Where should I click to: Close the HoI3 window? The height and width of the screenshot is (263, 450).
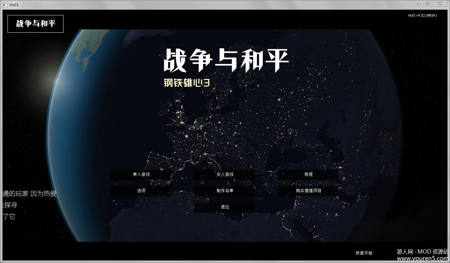point(440,3)
